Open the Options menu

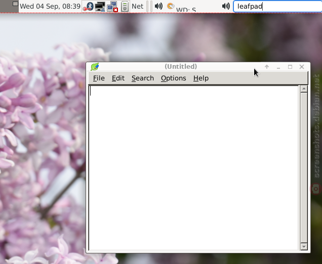[x=174, y=78]
